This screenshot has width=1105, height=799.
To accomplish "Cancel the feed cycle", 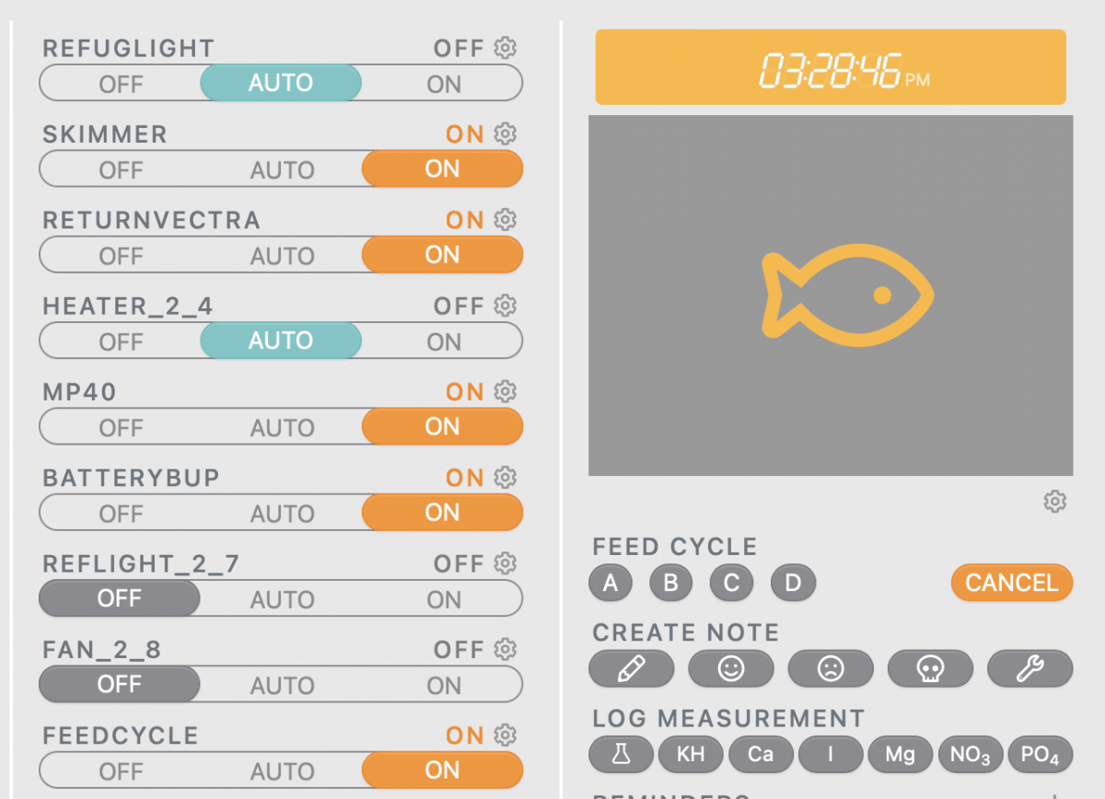I will point(1011,583).
